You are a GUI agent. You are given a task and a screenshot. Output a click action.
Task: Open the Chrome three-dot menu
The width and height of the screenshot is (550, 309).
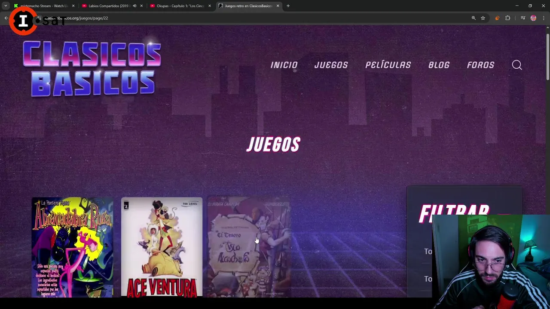(544, 18)
